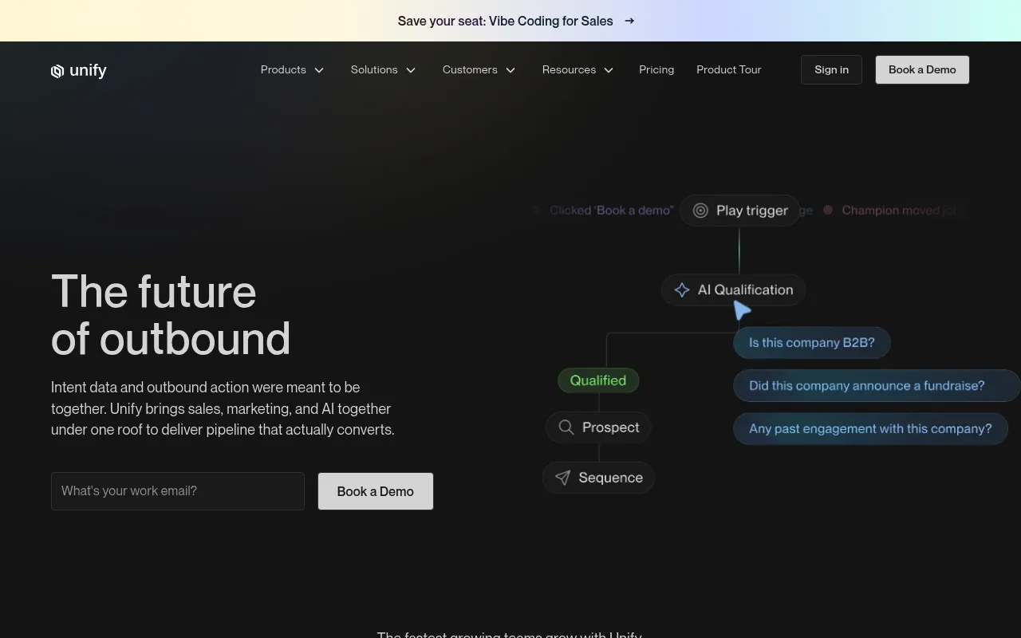
Task: Click the Play trigger pill
Action: tap(740, 211)
